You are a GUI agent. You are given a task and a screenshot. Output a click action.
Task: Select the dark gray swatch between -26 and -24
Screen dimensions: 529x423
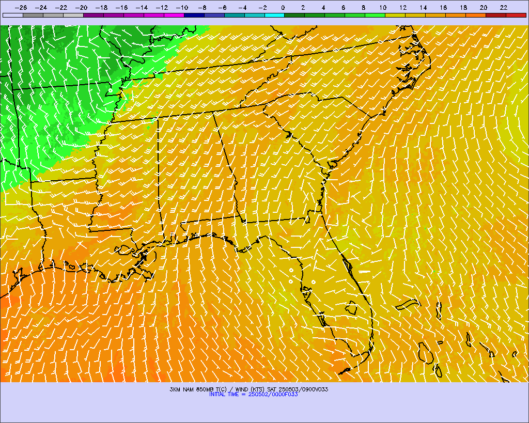click(x=33, y=15)
